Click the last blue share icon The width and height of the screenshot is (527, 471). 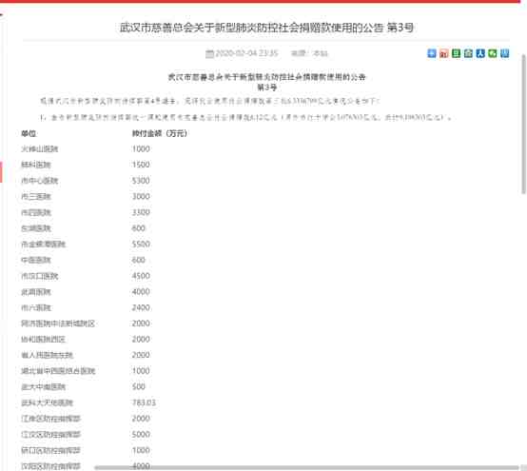[504, 53]
